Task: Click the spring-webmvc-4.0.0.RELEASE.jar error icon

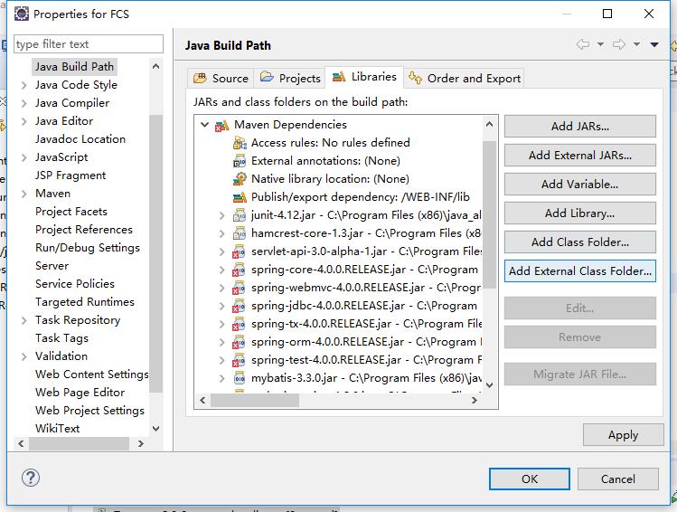Action: (240, 288)
